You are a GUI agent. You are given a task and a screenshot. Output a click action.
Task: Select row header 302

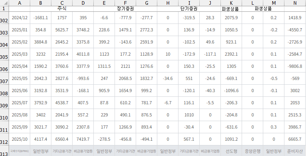(4, 18)
